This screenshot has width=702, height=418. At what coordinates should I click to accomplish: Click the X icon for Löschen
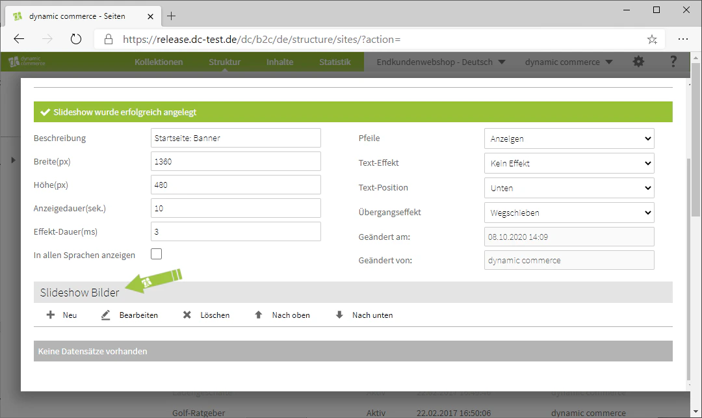187,315
